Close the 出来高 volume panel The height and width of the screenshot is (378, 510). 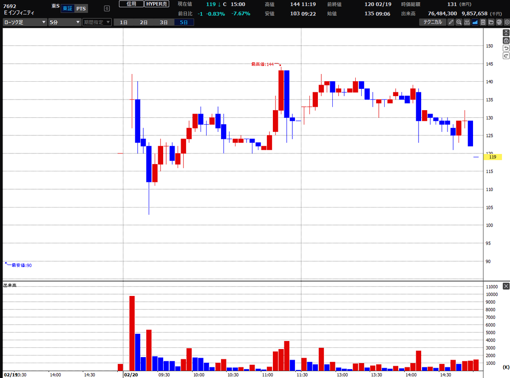tap(506, 286)
